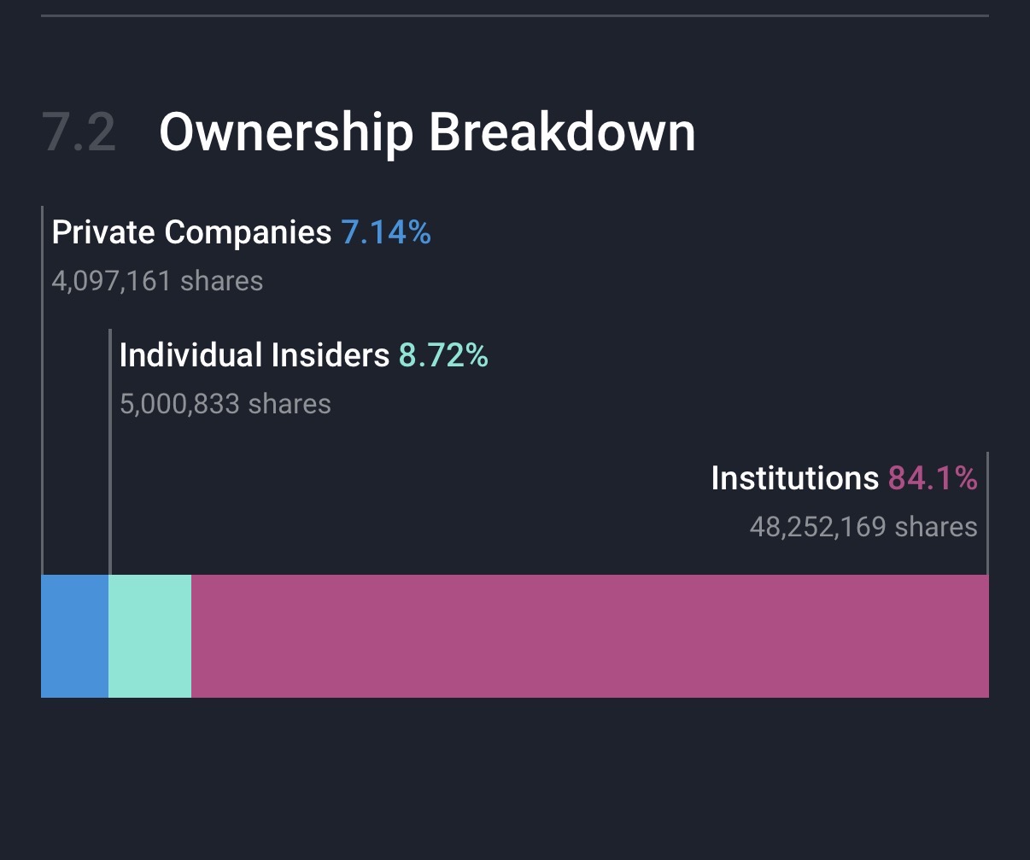Click the 7.2 section number
Image resolution: width=1030 pixels, height=860 pixels.
(79, 133)
